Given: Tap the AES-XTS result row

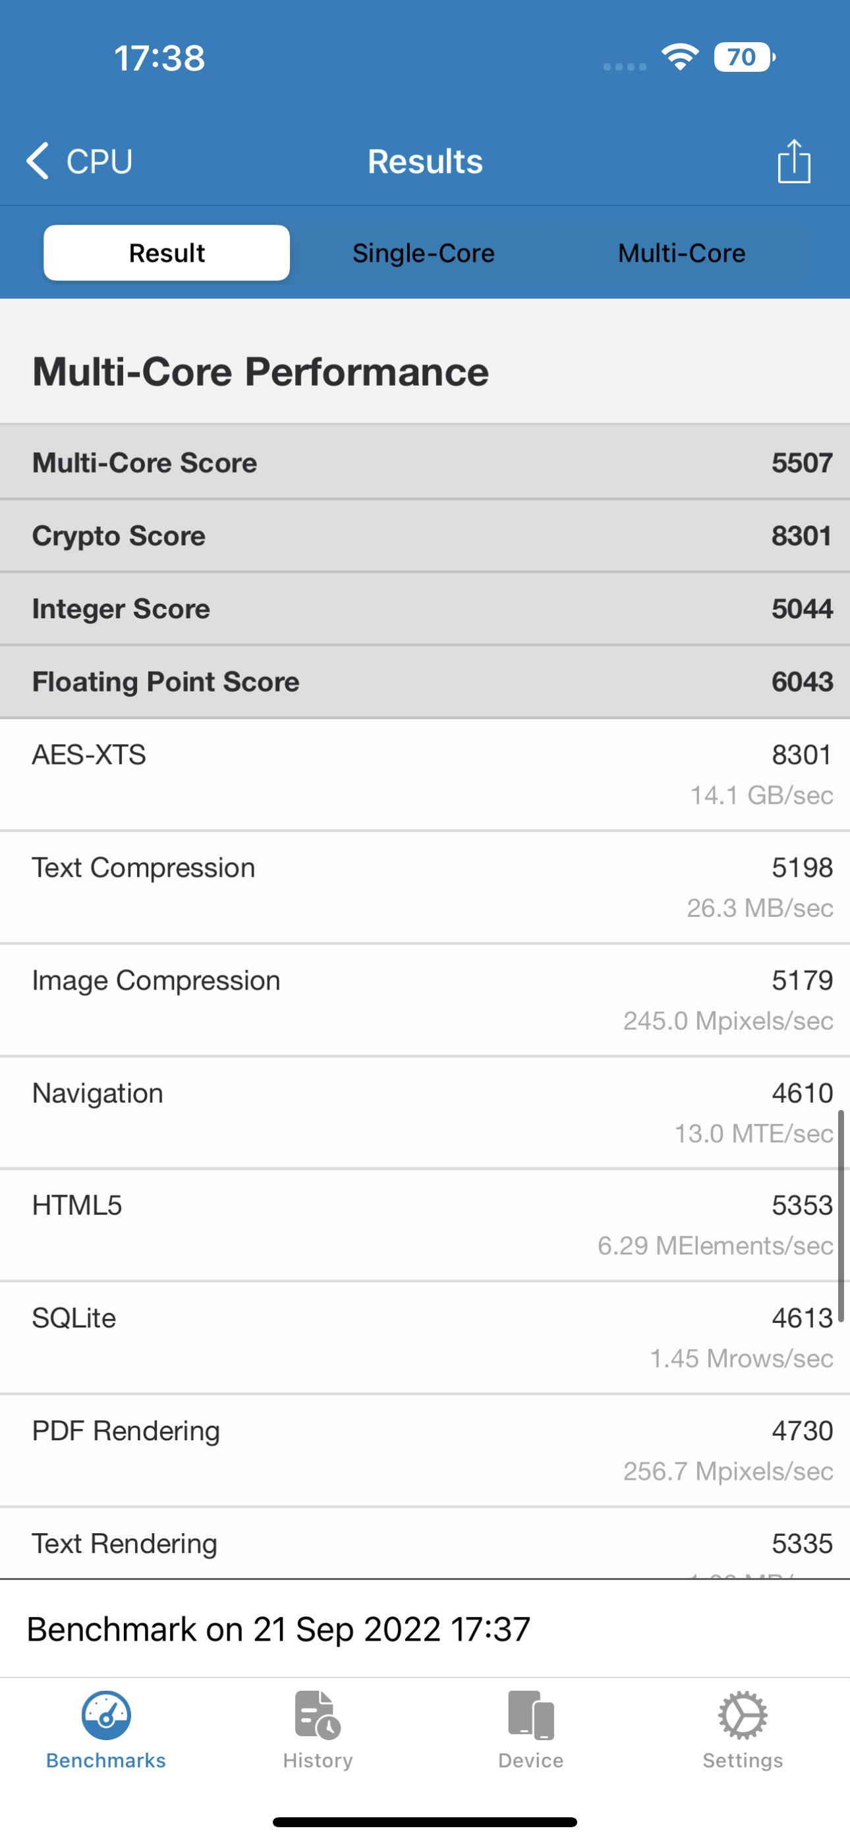Looking at the screenshot, I should click(x=425, y=774).
